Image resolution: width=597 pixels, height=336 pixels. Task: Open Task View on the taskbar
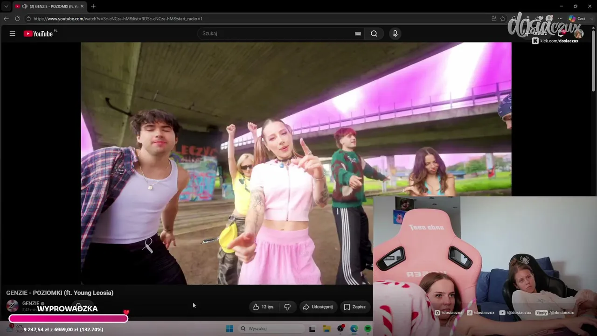pyautogui.click(x=312, y=329)
